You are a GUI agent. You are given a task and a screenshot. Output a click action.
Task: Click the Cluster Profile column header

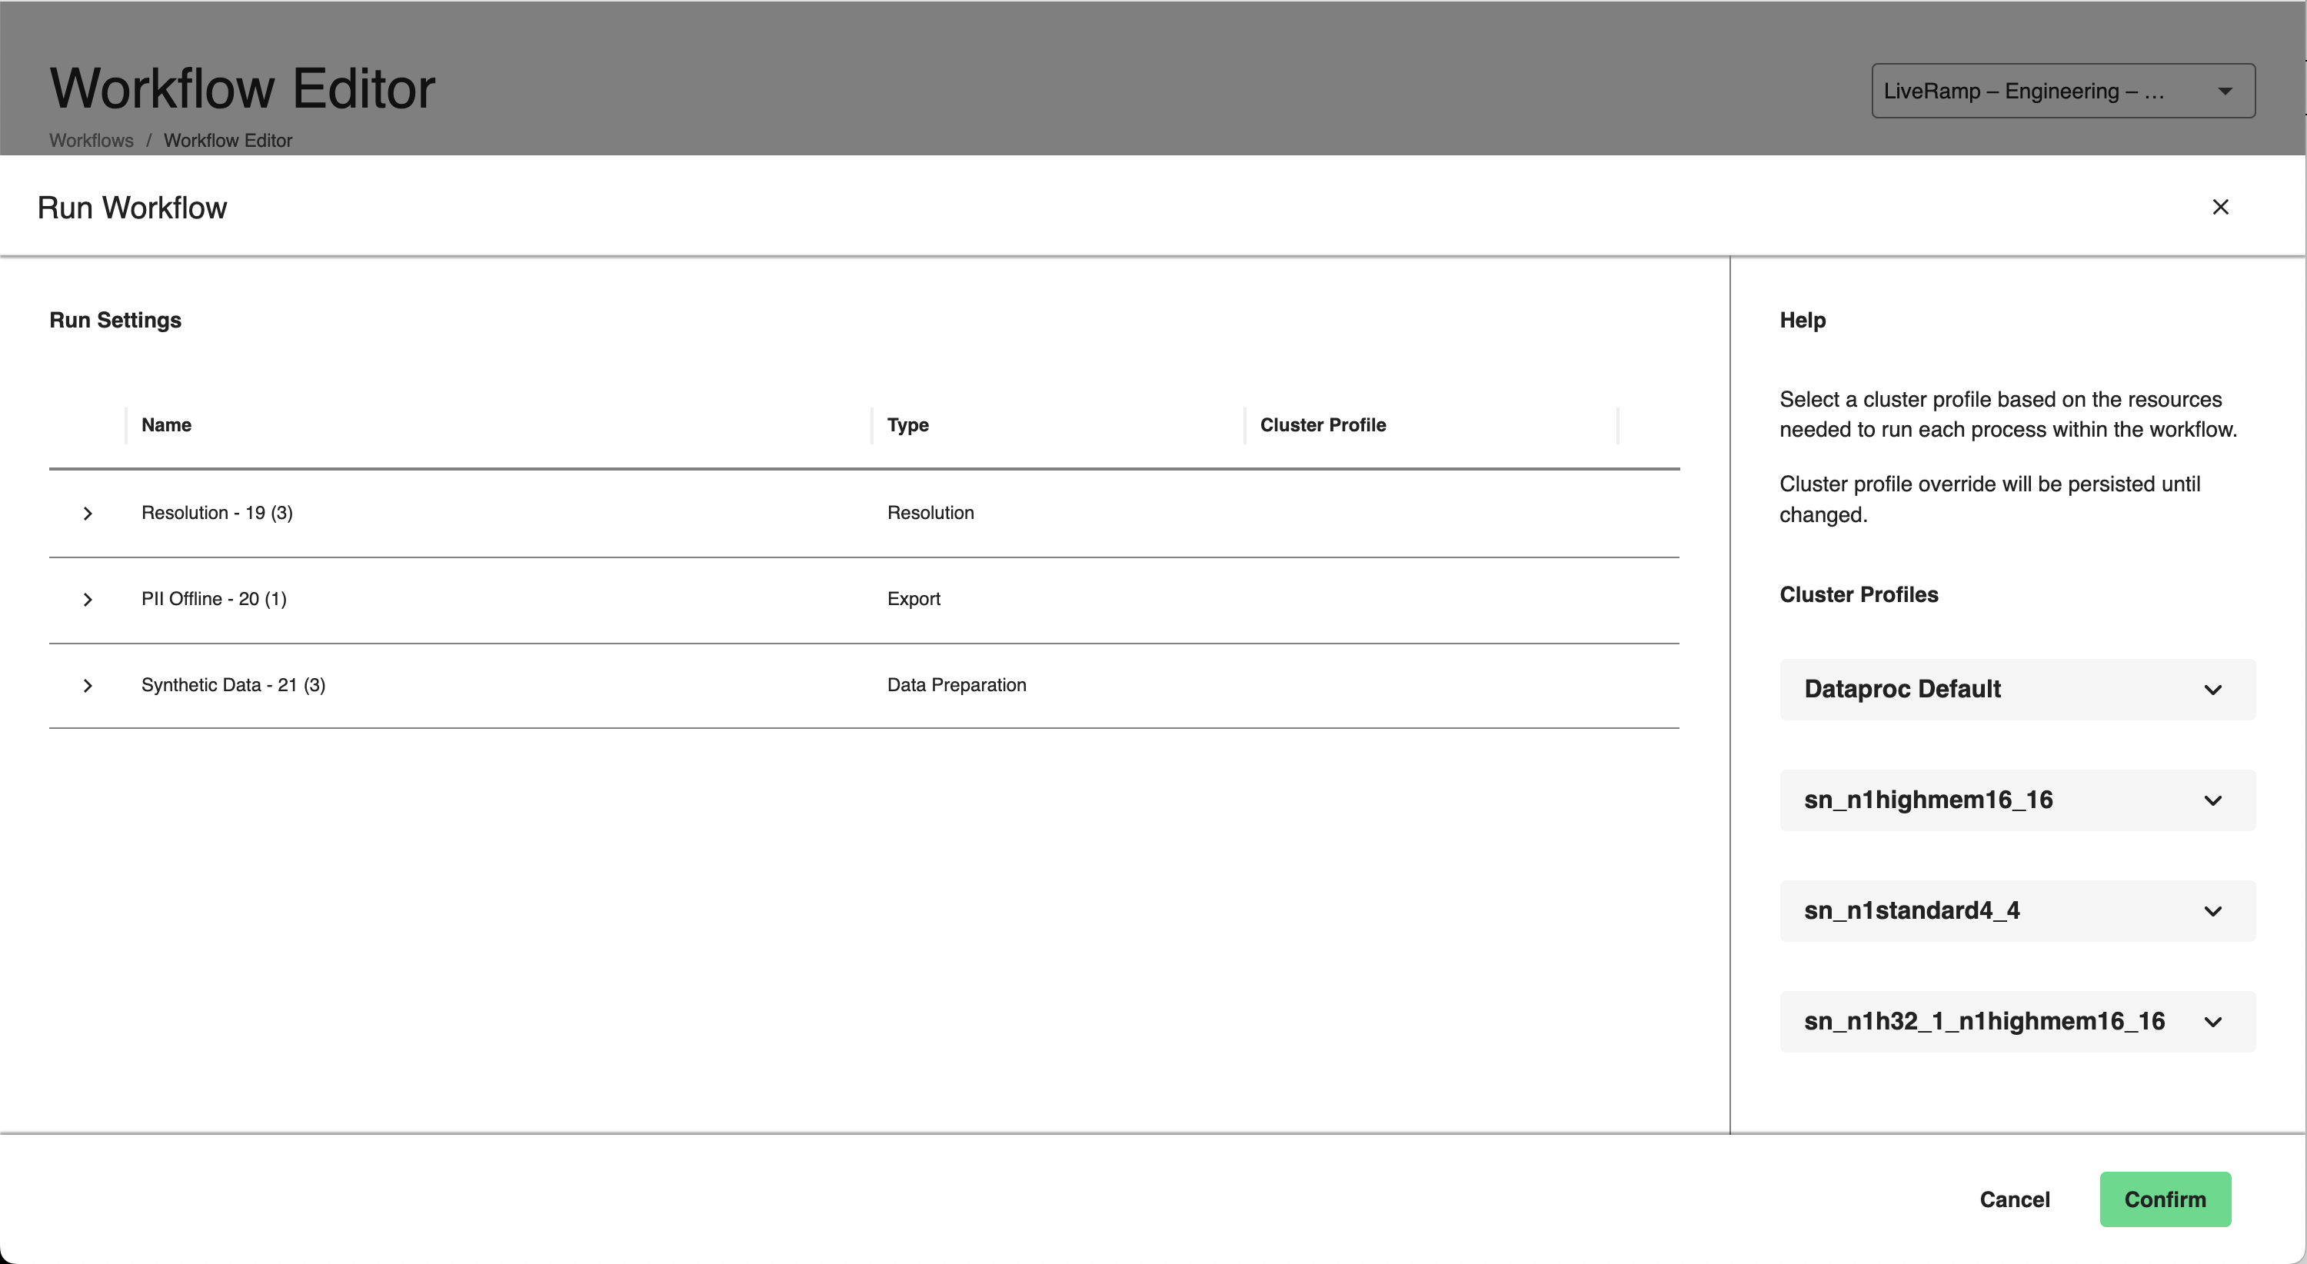(1323, 424)
